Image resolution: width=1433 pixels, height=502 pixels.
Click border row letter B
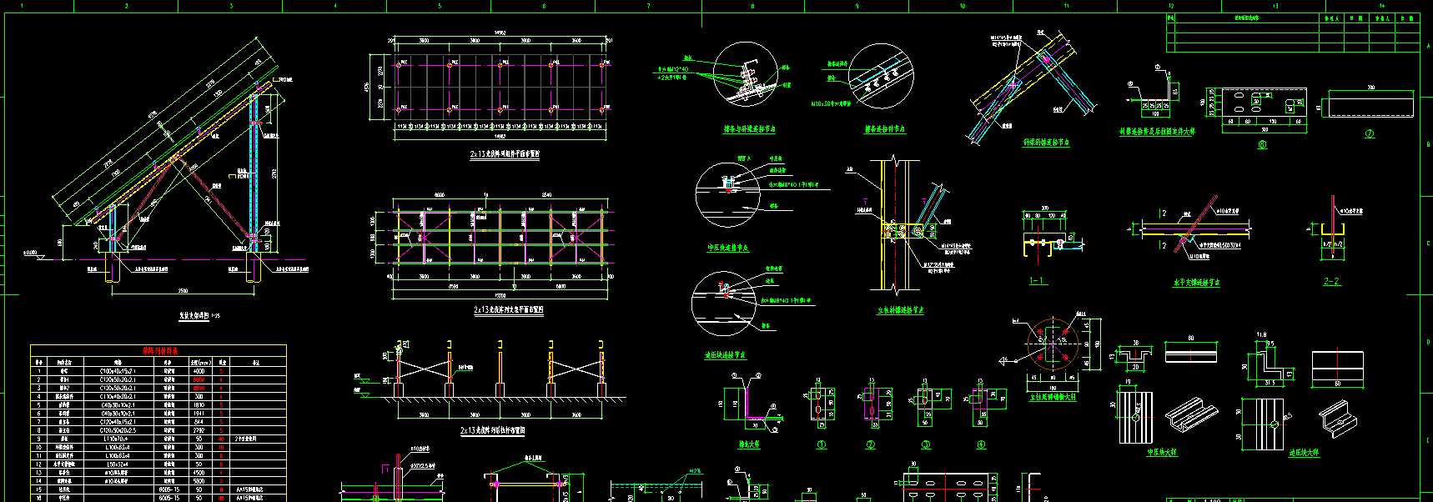pyautogui.click(x=1428, y=144)
